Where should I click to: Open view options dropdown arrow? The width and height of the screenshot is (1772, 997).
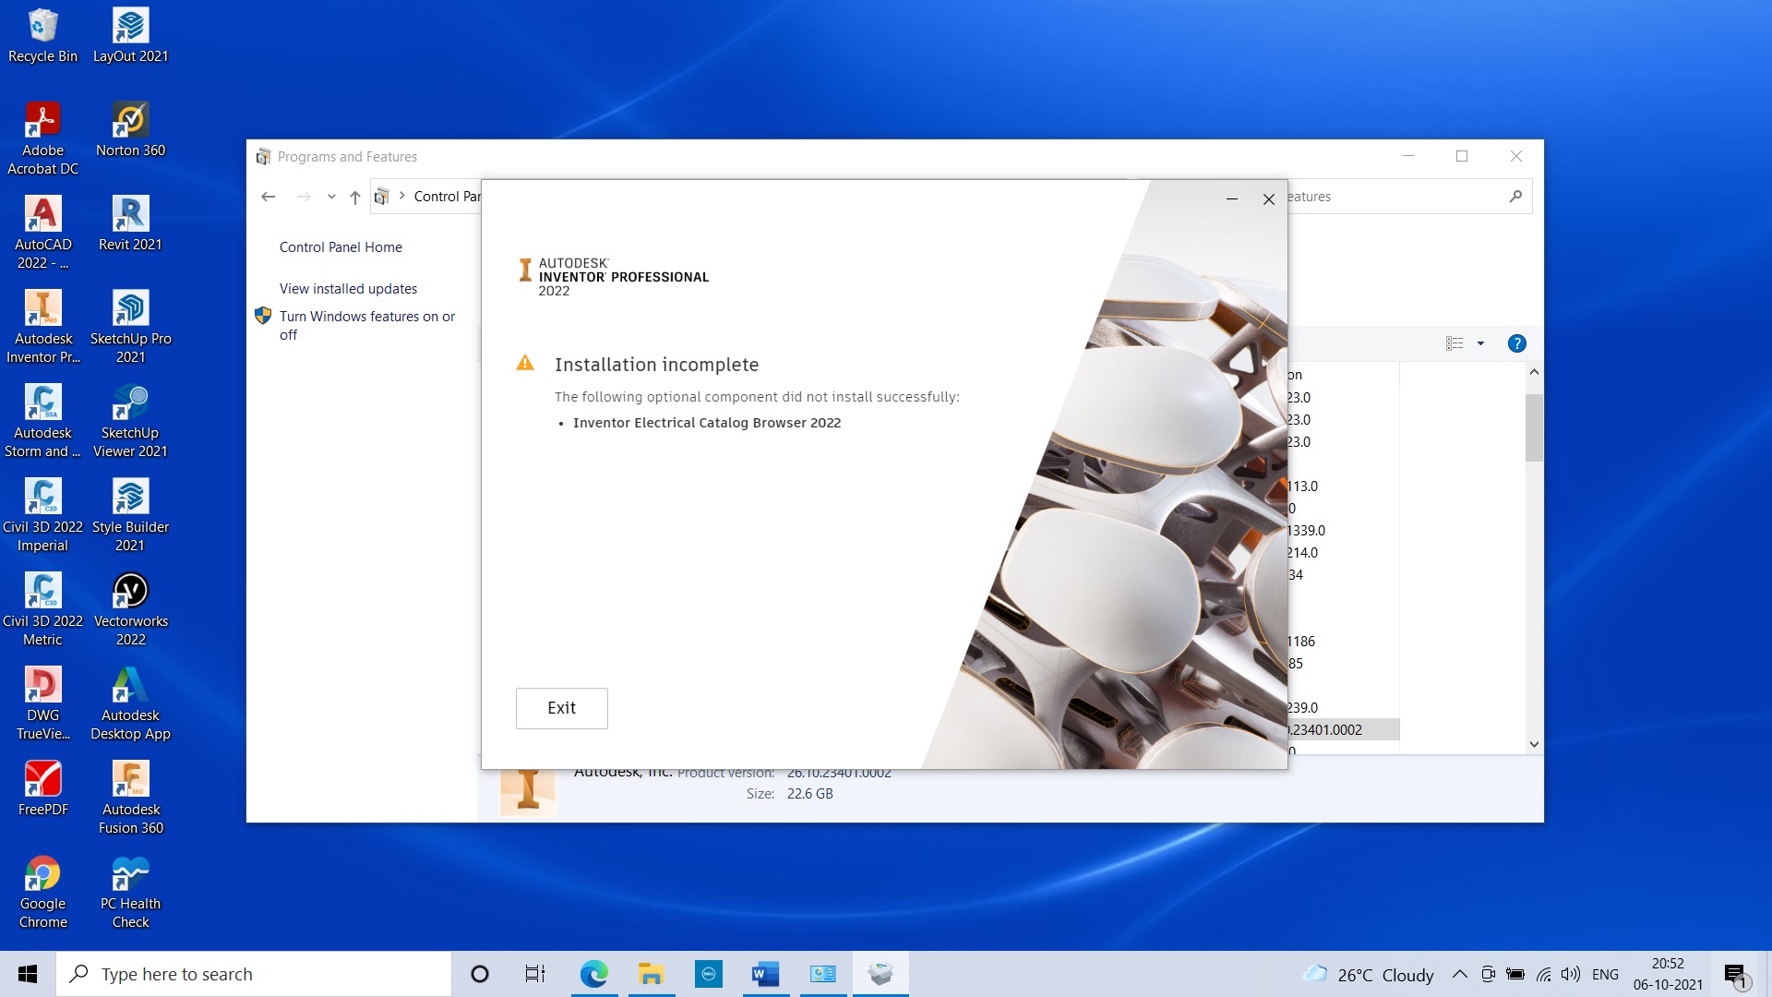tap(1480, 343)
